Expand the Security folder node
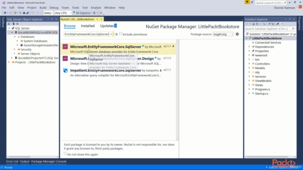The image size is (303, 170). coord(15,49)
